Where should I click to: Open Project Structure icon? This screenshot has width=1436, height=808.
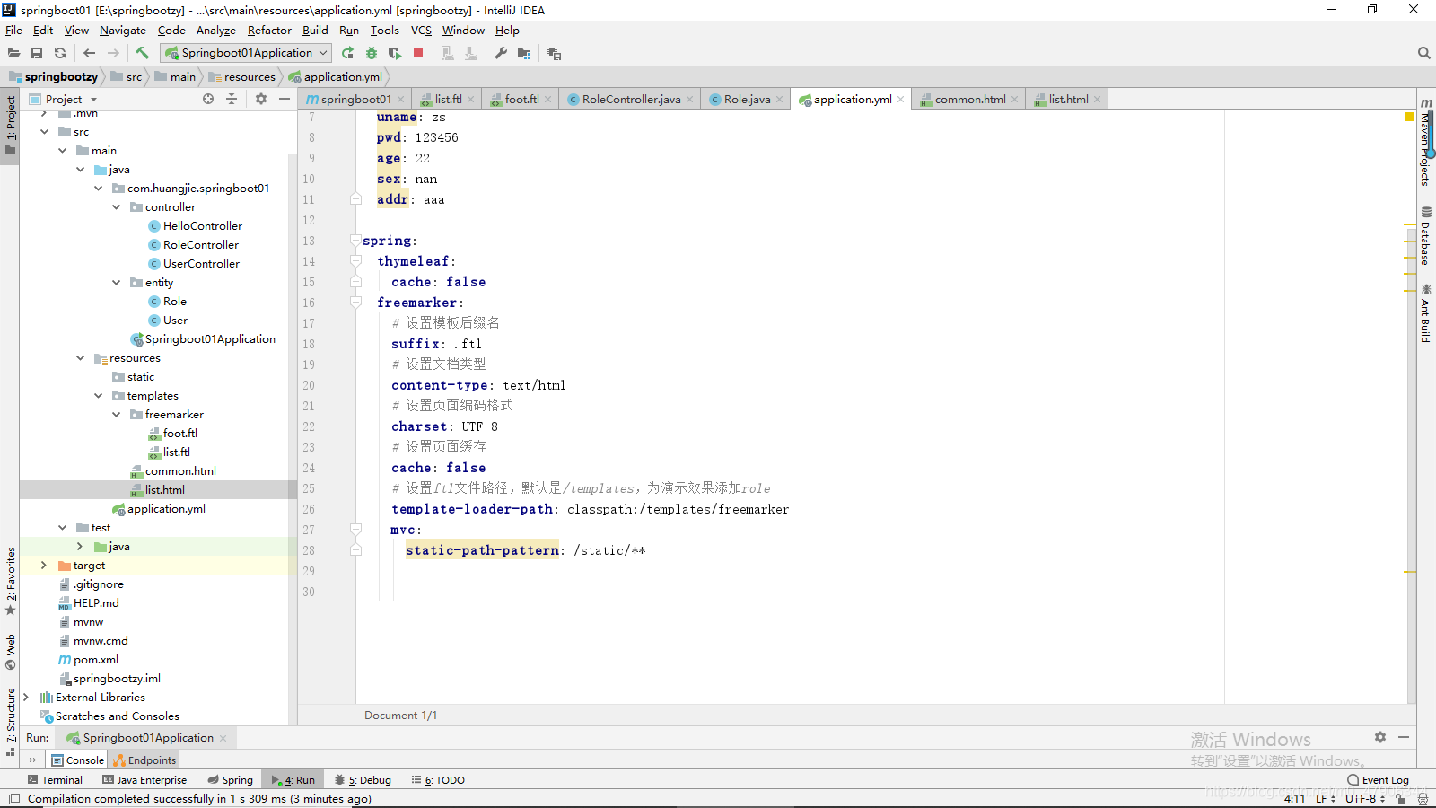[524, 53]
